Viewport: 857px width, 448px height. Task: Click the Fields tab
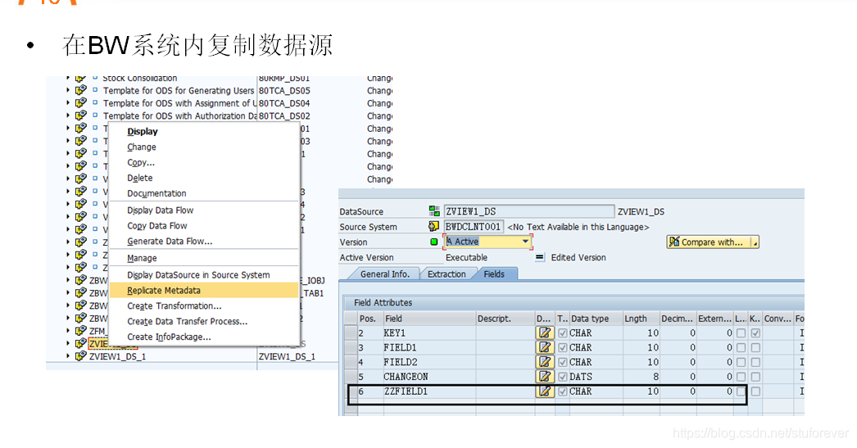(494, 274)
